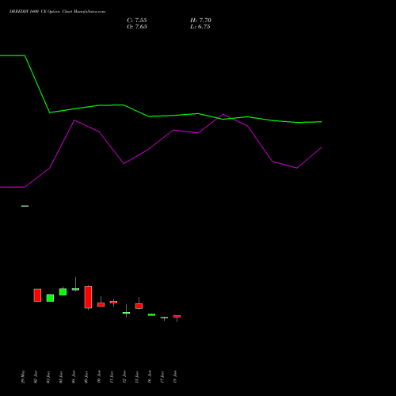This screenshot has height=396, width=396.
Task: Click the "09 Jun" date axis label
Action: (x=86, y=377)
